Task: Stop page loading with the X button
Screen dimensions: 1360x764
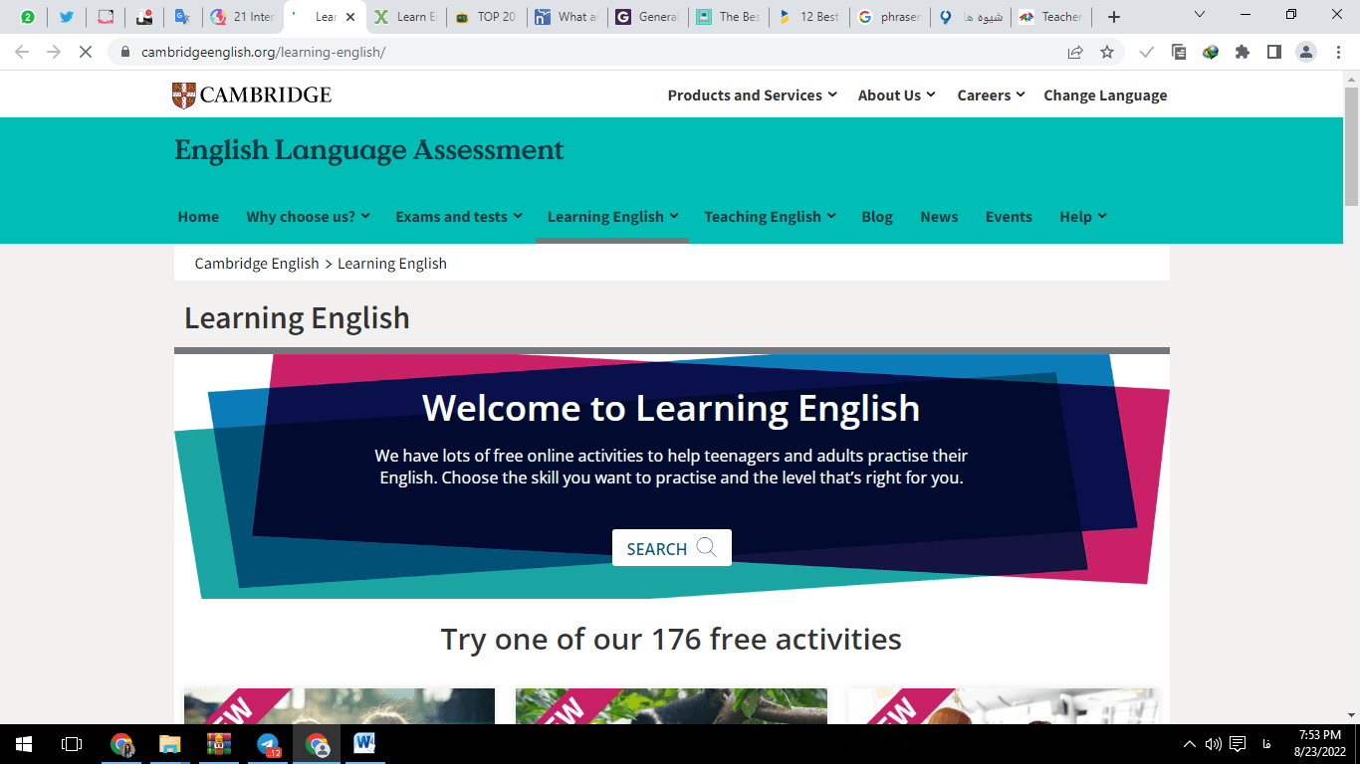Action: point(86,52)
